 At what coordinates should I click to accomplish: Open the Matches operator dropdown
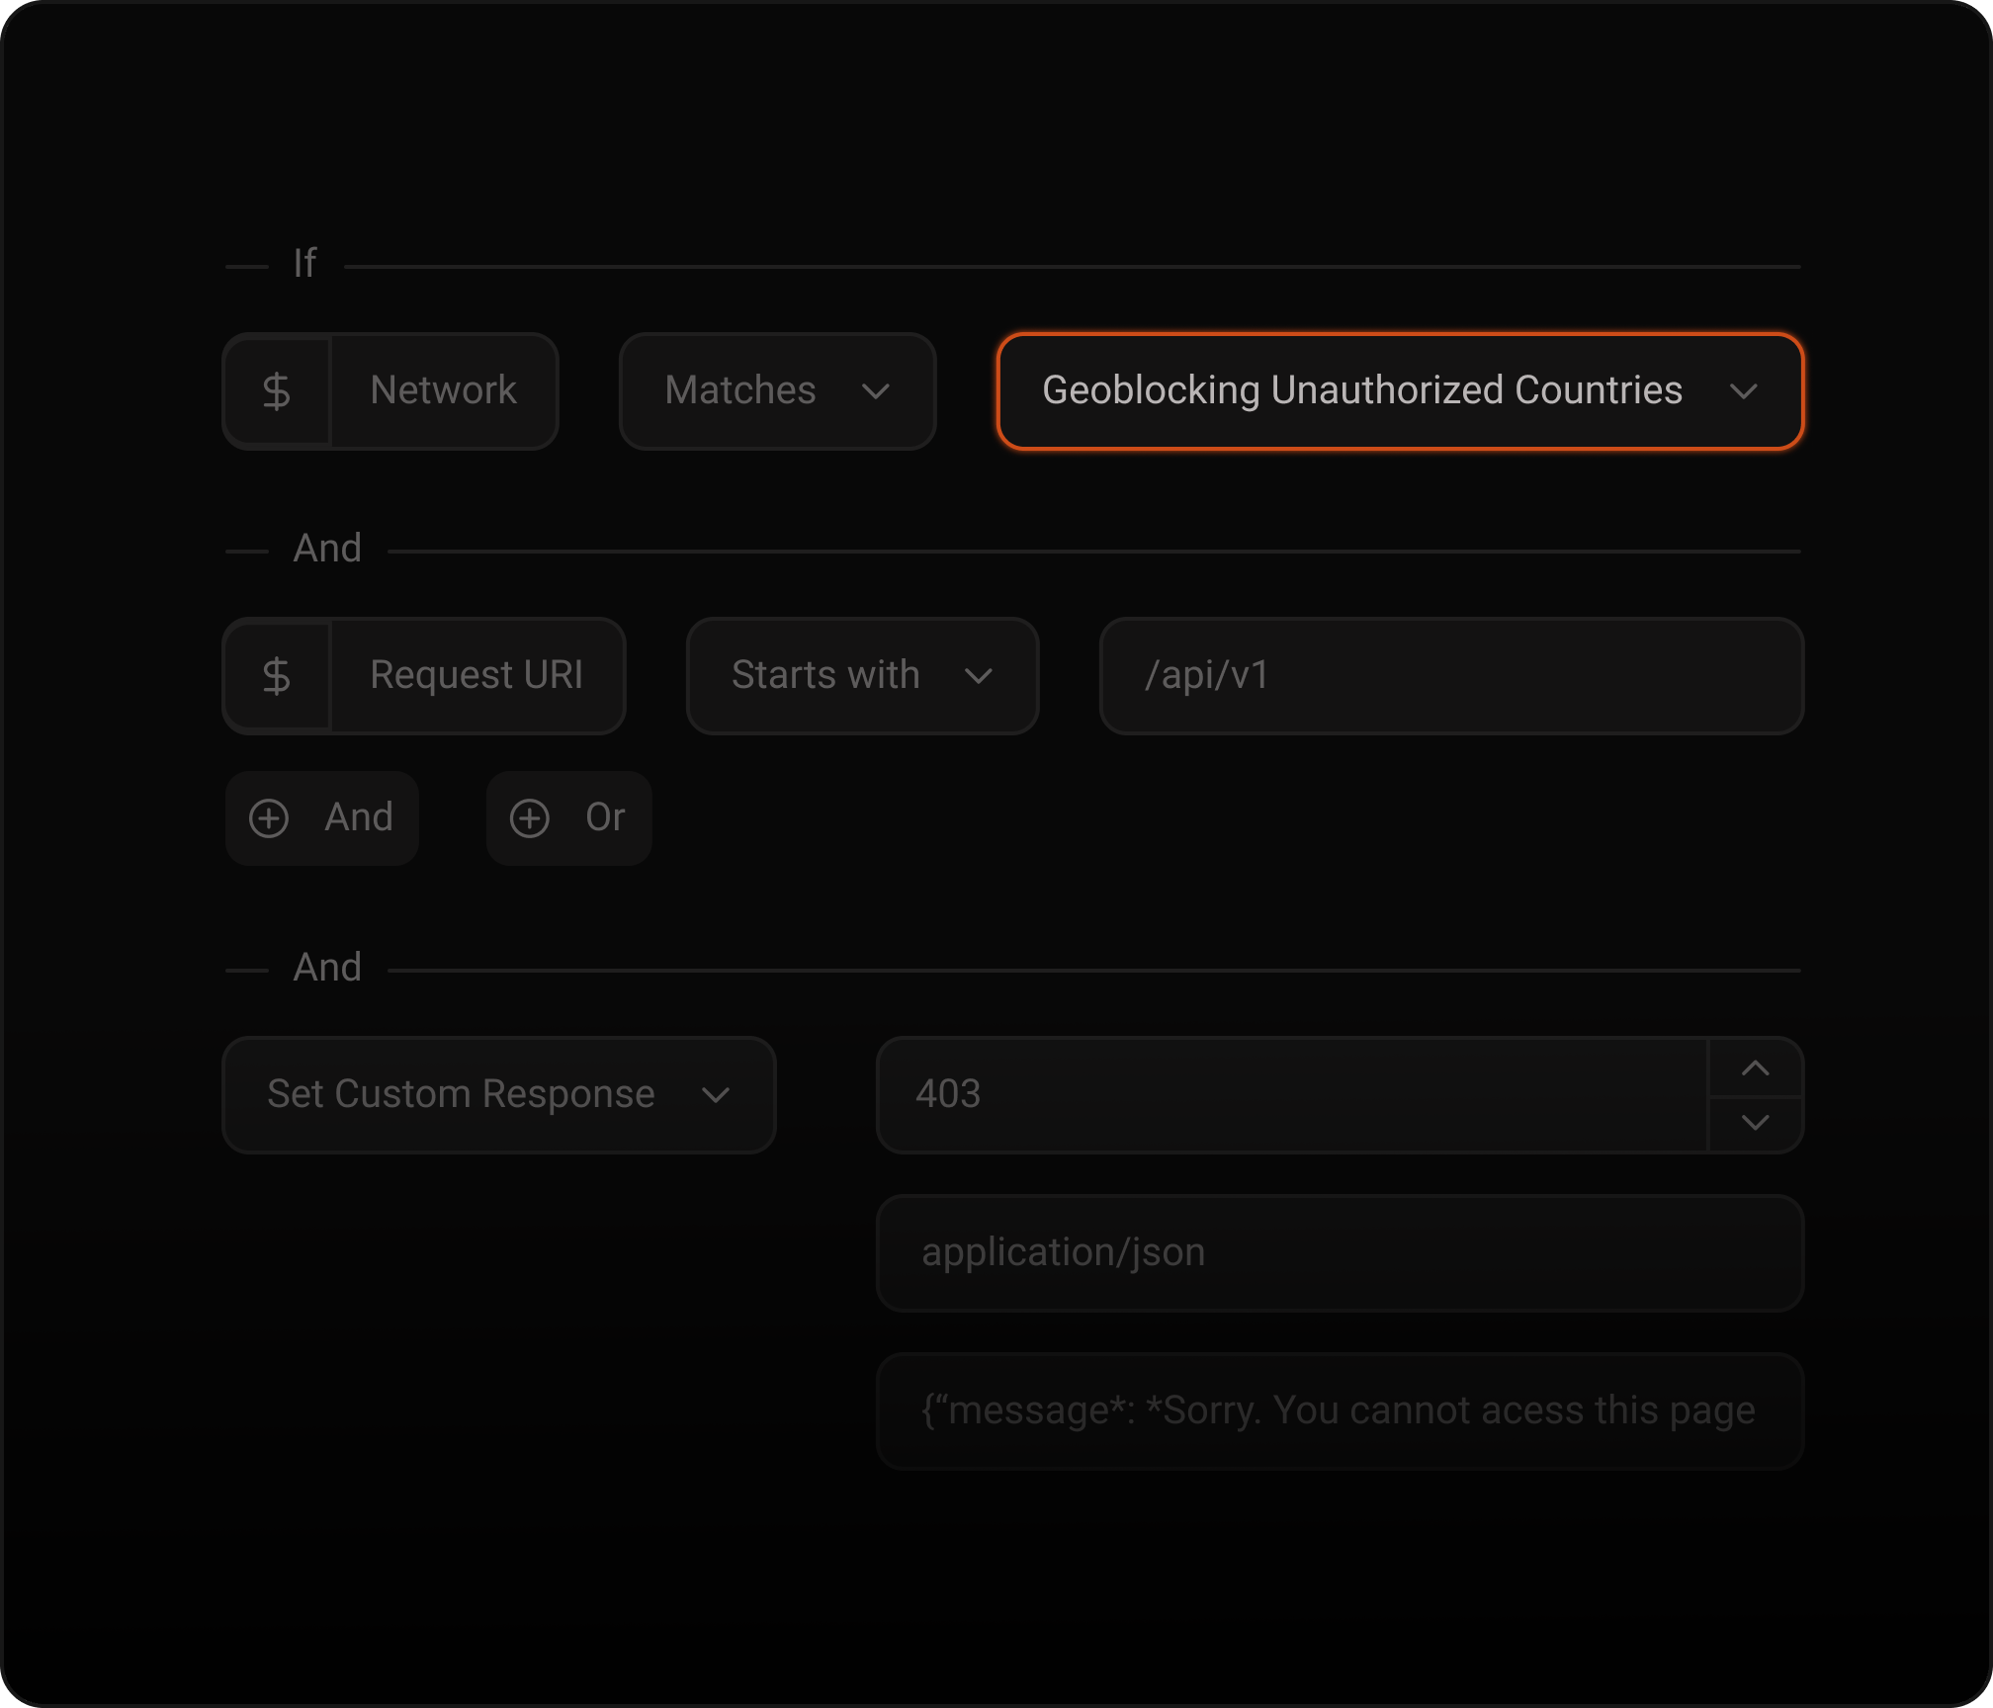pos(778,391)
